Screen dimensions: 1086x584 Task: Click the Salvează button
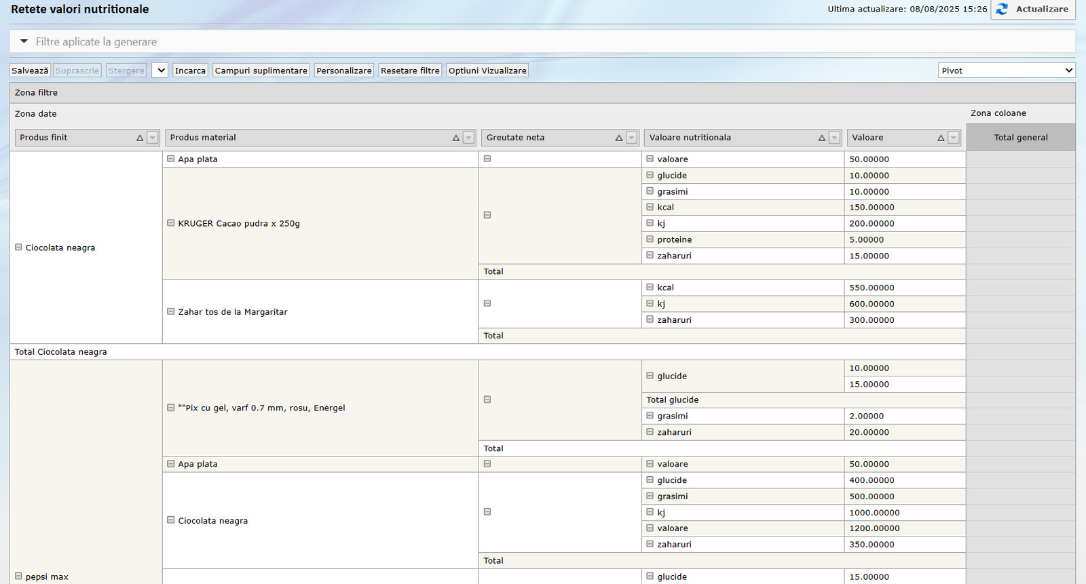click(x=30, y=71)
